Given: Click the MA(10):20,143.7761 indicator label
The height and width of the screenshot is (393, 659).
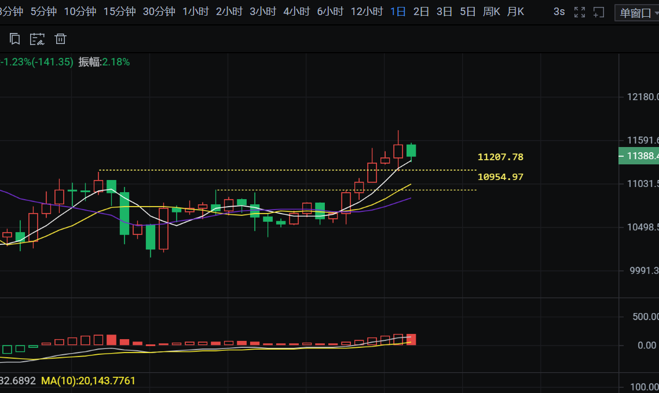Looking at the screenshot, I should coord(88,381).
